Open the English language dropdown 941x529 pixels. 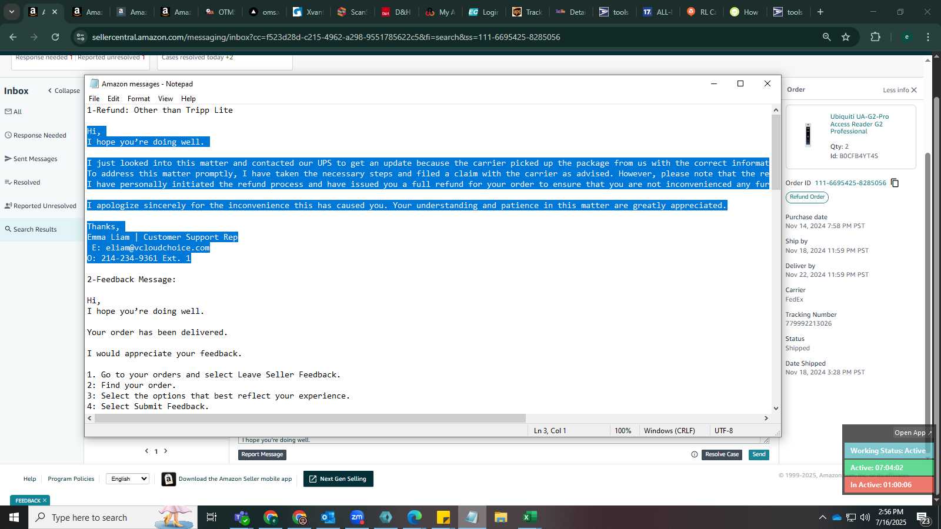128,479
